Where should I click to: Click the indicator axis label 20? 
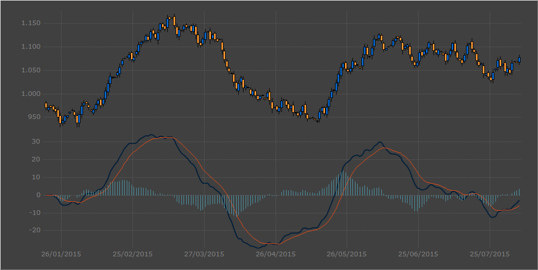(36, 159)
